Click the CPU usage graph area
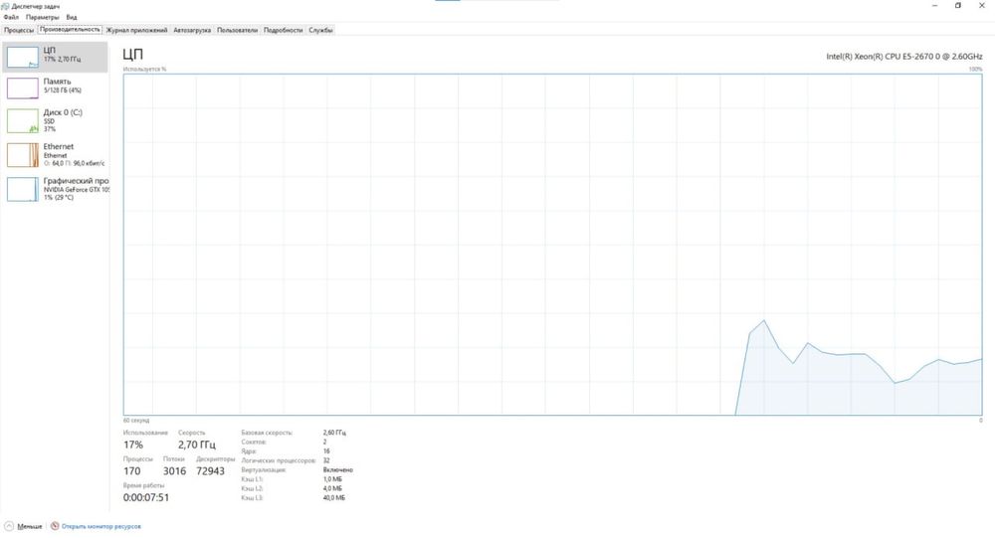This screenshot has width=995, height=538. point(552,245)
